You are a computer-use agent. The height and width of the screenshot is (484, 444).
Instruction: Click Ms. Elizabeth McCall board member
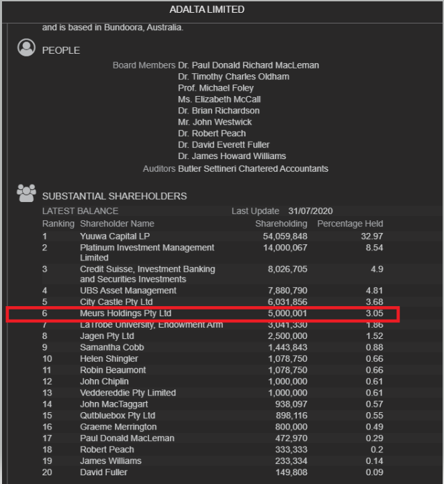pyautogui.click(x=219, y=99)
